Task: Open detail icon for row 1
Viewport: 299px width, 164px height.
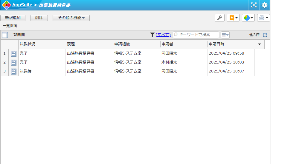Action: (13, 54)
